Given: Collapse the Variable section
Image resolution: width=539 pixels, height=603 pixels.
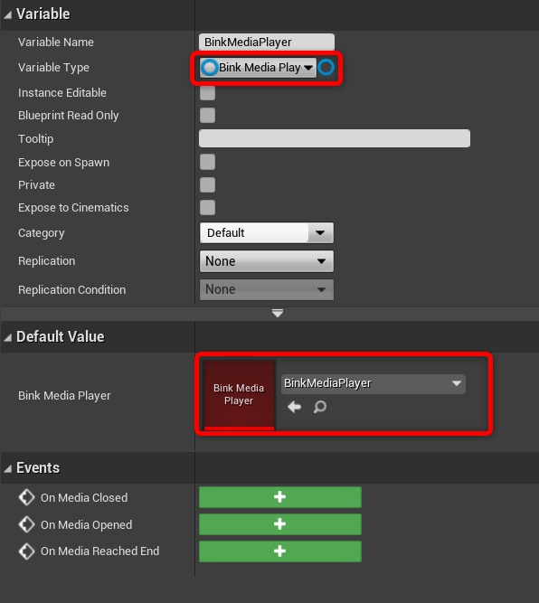Looking at the screenshot, I should click(8, 14).
